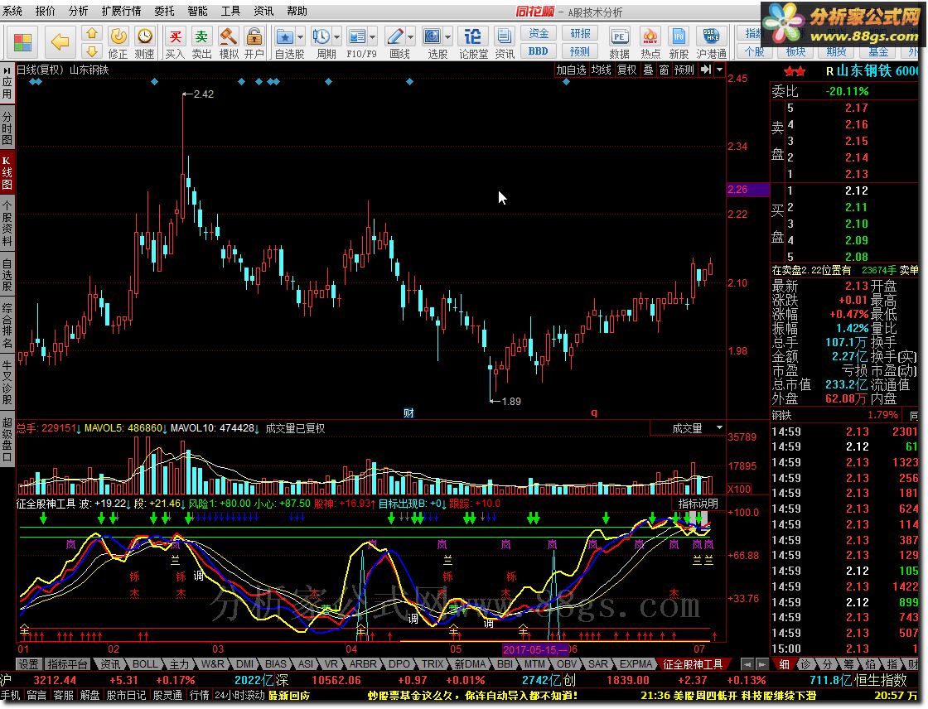The image size is (928, 709).
Task: Click the 热点 hot topics icon
Action: [650, 36]
